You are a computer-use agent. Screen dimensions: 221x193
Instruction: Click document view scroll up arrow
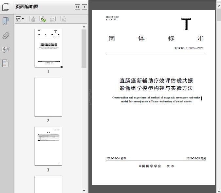219,6
